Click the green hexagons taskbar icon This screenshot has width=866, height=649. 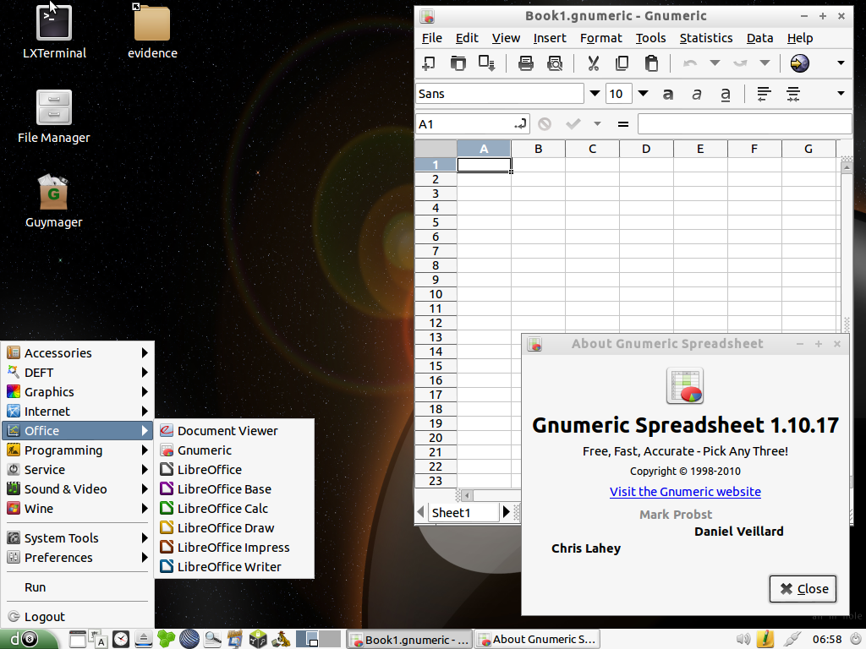166,639
